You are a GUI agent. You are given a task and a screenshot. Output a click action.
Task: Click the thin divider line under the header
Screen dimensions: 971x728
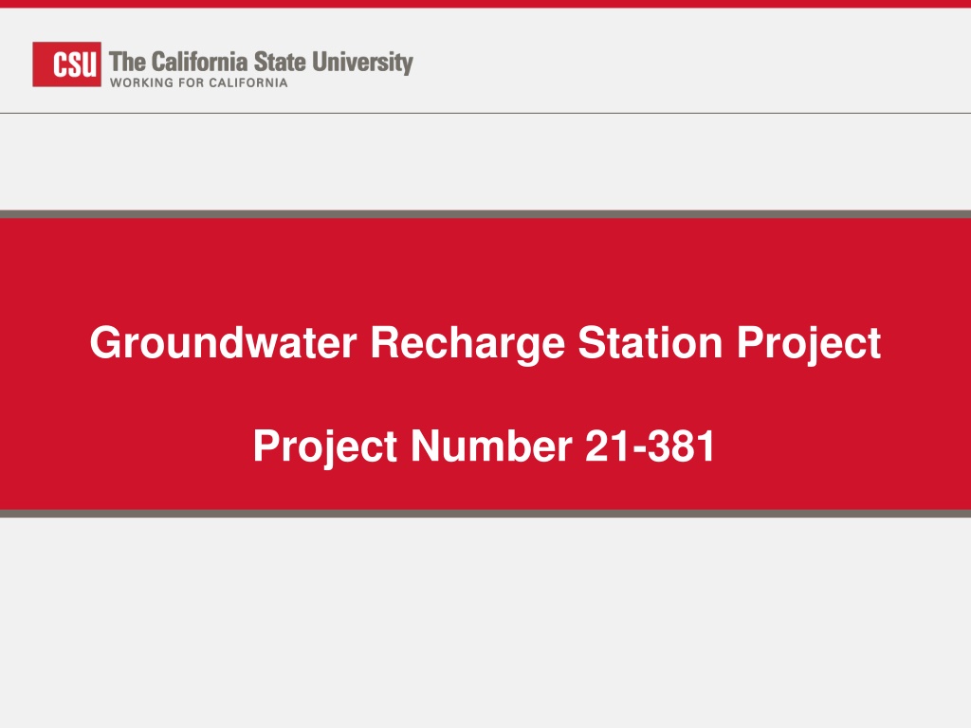(x=485, y=114)
